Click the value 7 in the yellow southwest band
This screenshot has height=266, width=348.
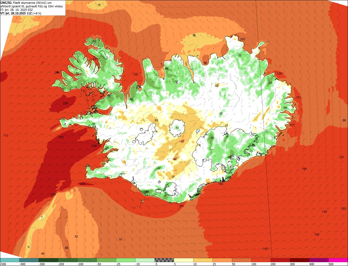pos(42,217)
